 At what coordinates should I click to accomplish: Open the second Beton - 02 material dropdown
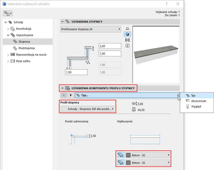pos(148,163)
